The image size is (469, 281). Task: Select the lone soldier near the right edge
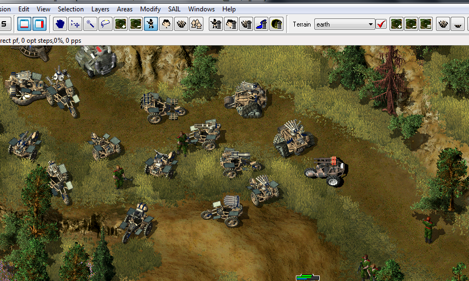coord(428,230)
